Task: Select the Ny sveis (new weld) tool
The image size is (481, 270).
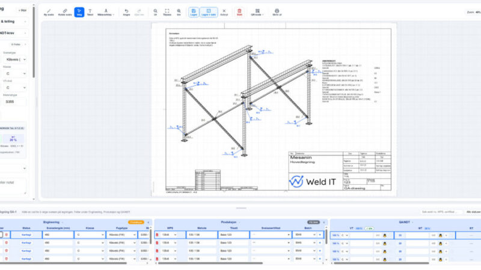Action: [x=49, y=12]
